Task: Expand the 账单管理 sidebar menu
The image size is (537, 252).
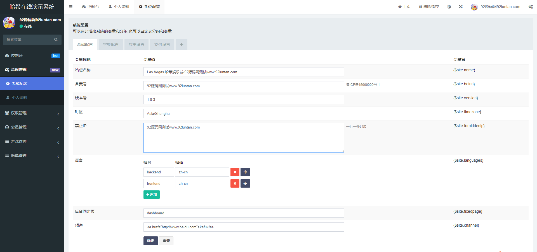Action: point(32,156)
